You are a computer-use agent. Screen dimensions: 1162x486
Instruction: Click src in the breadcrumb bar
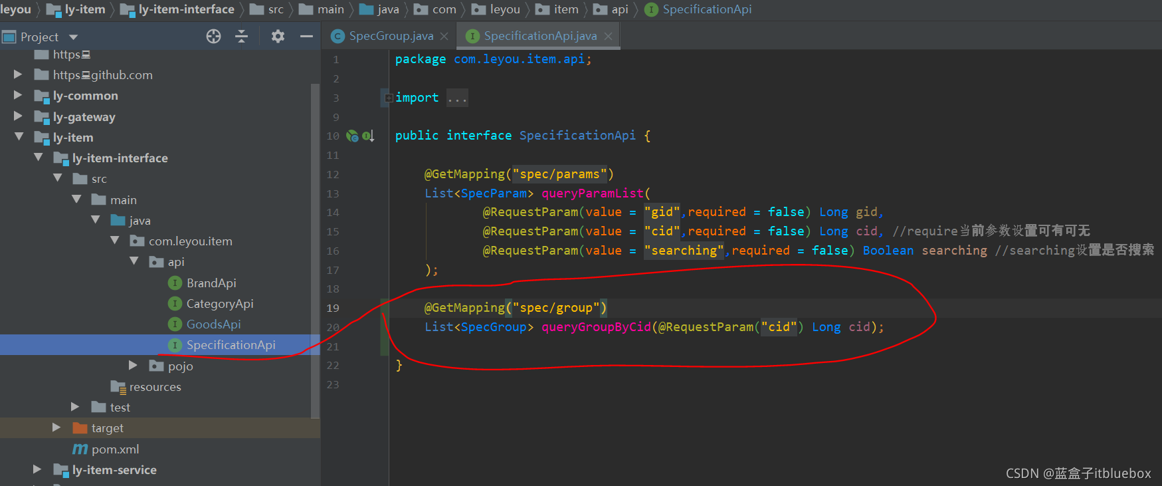(276, 9)
